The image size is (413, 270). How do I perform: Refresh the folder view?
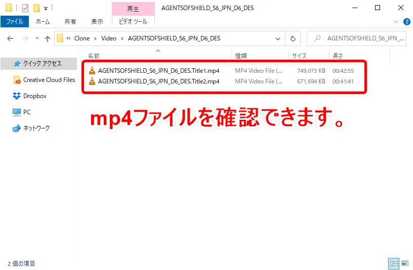click(x=293, y=39)
